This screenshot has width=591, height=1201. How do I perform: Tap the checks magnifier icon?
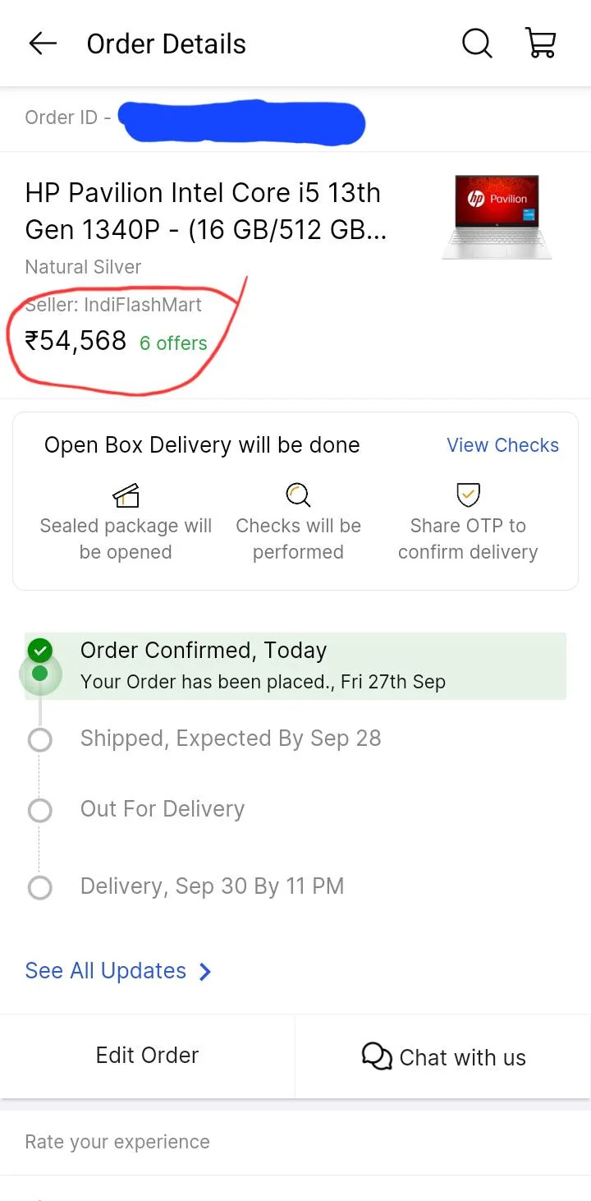coord(298,495)
